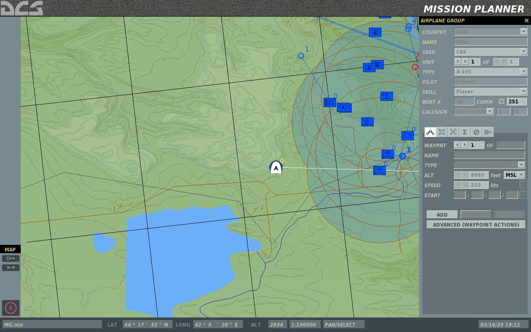Image resolution: width=531 pixels, height=332 pixels.
Task: Click the MISSION PLANNER title
Action: 474,9
